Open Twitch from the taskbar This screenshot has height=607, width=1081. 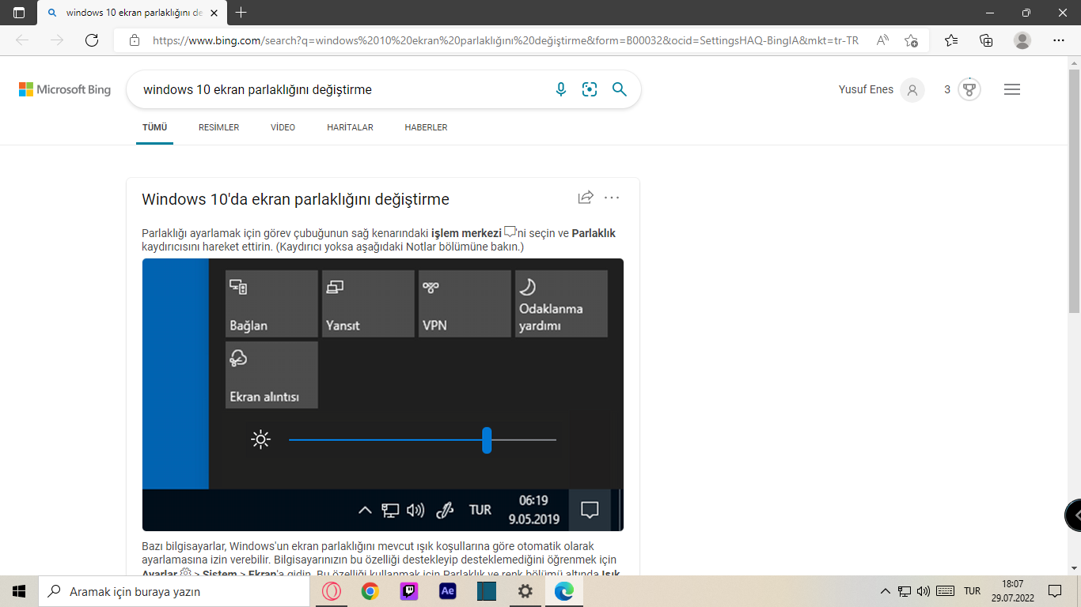tap(409, 591)
